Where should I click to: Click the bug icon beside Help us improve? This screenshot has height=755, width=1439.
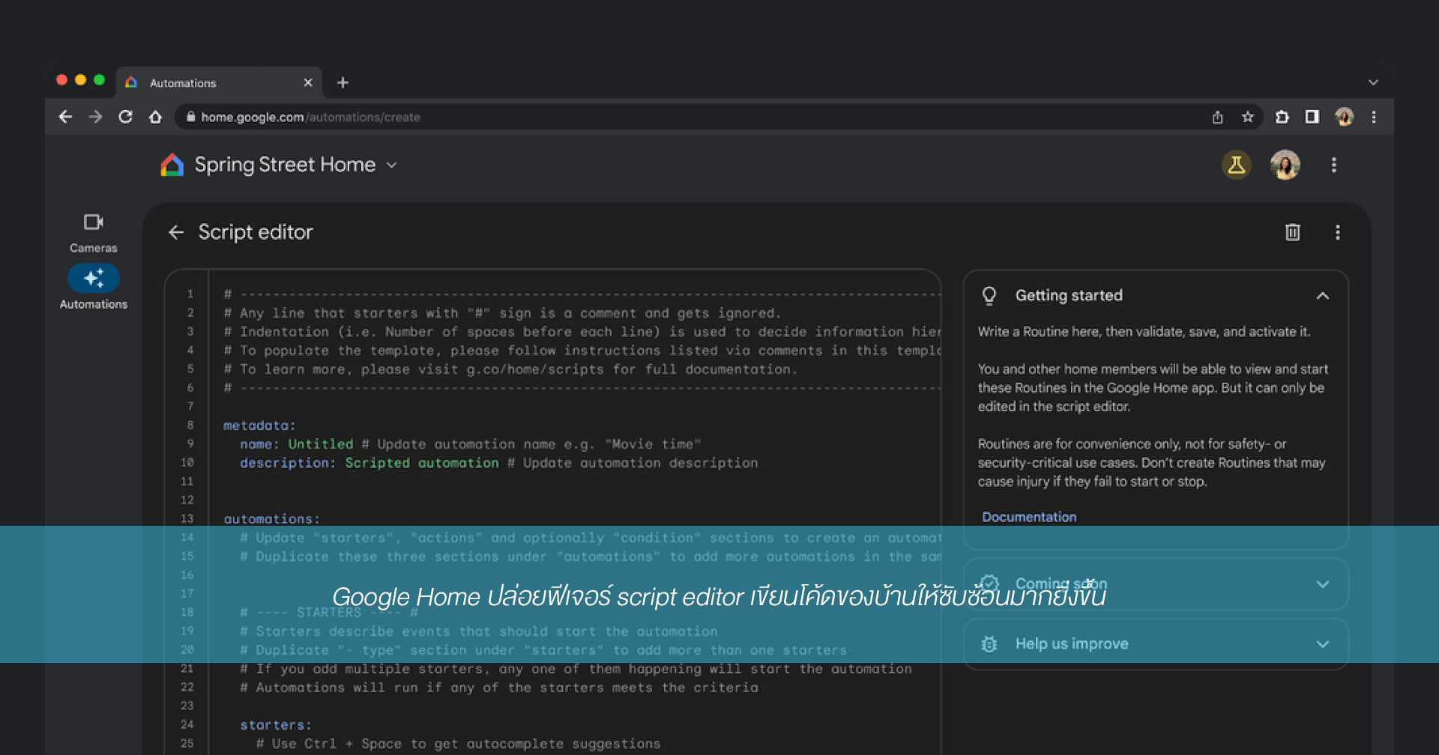point(989,644)
